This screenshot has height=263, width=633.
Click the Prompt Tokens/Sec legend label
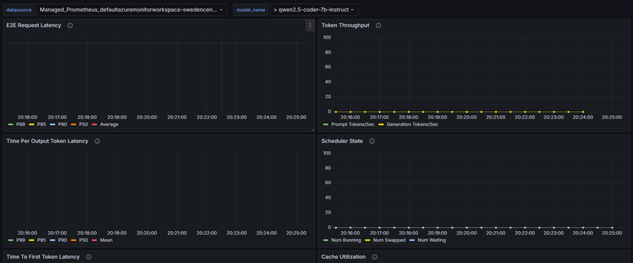coord(352,125)
